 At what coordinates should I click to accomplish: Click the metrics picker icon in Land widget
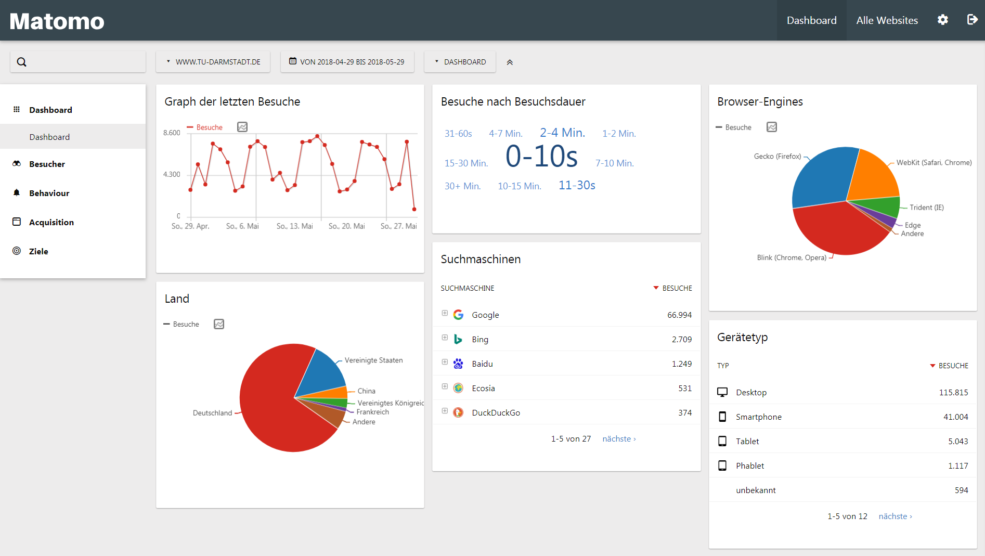click(219, 324)
